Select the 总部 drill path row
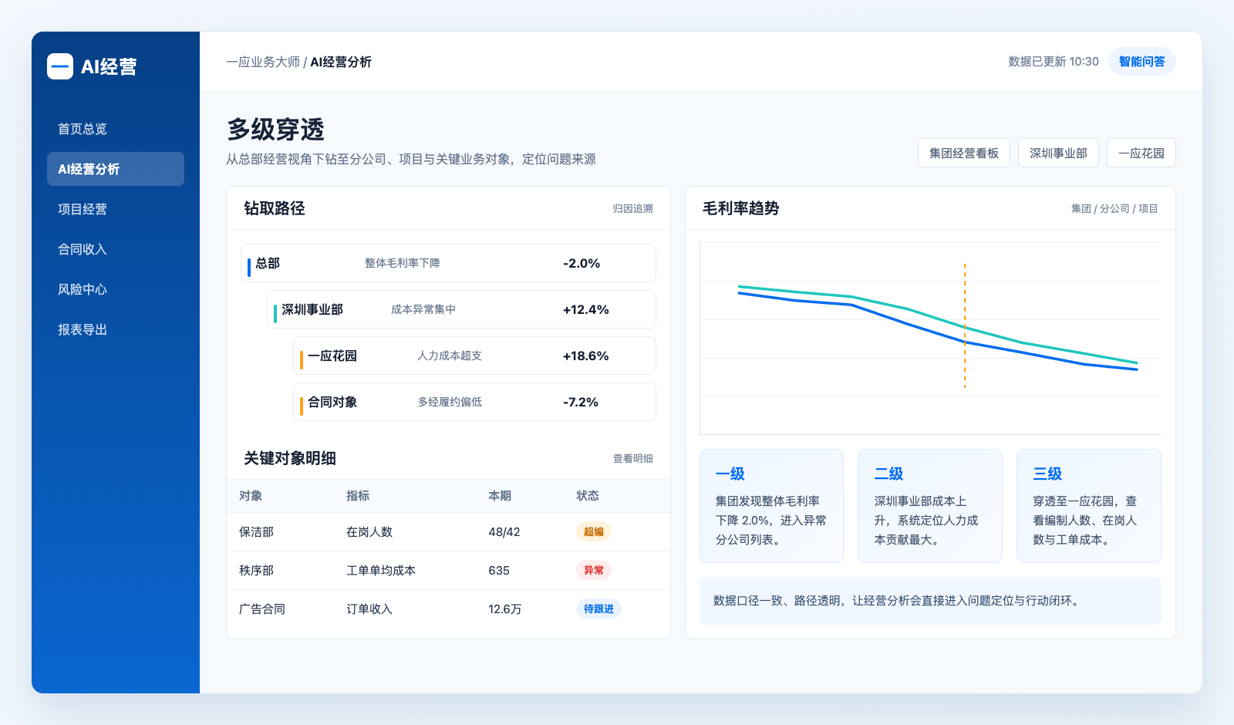Image resolution: width=1234 pixels, height=725 pixels. pyautogui.click(x=448, y=263)
